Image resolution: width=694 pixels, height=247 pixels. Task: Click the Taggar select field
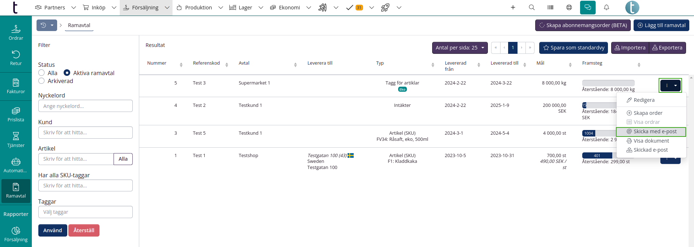click(x=85, y=212)
